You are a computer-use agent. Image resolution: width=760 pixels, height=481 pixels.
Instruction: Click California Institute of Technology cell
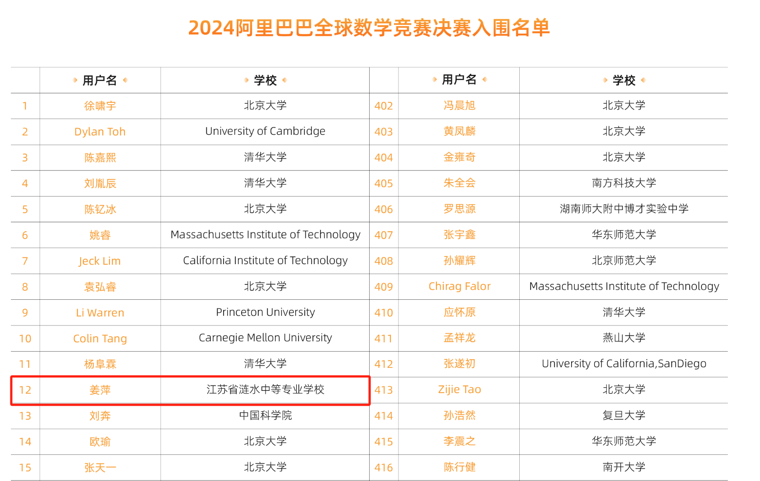[x=265, y=261]
